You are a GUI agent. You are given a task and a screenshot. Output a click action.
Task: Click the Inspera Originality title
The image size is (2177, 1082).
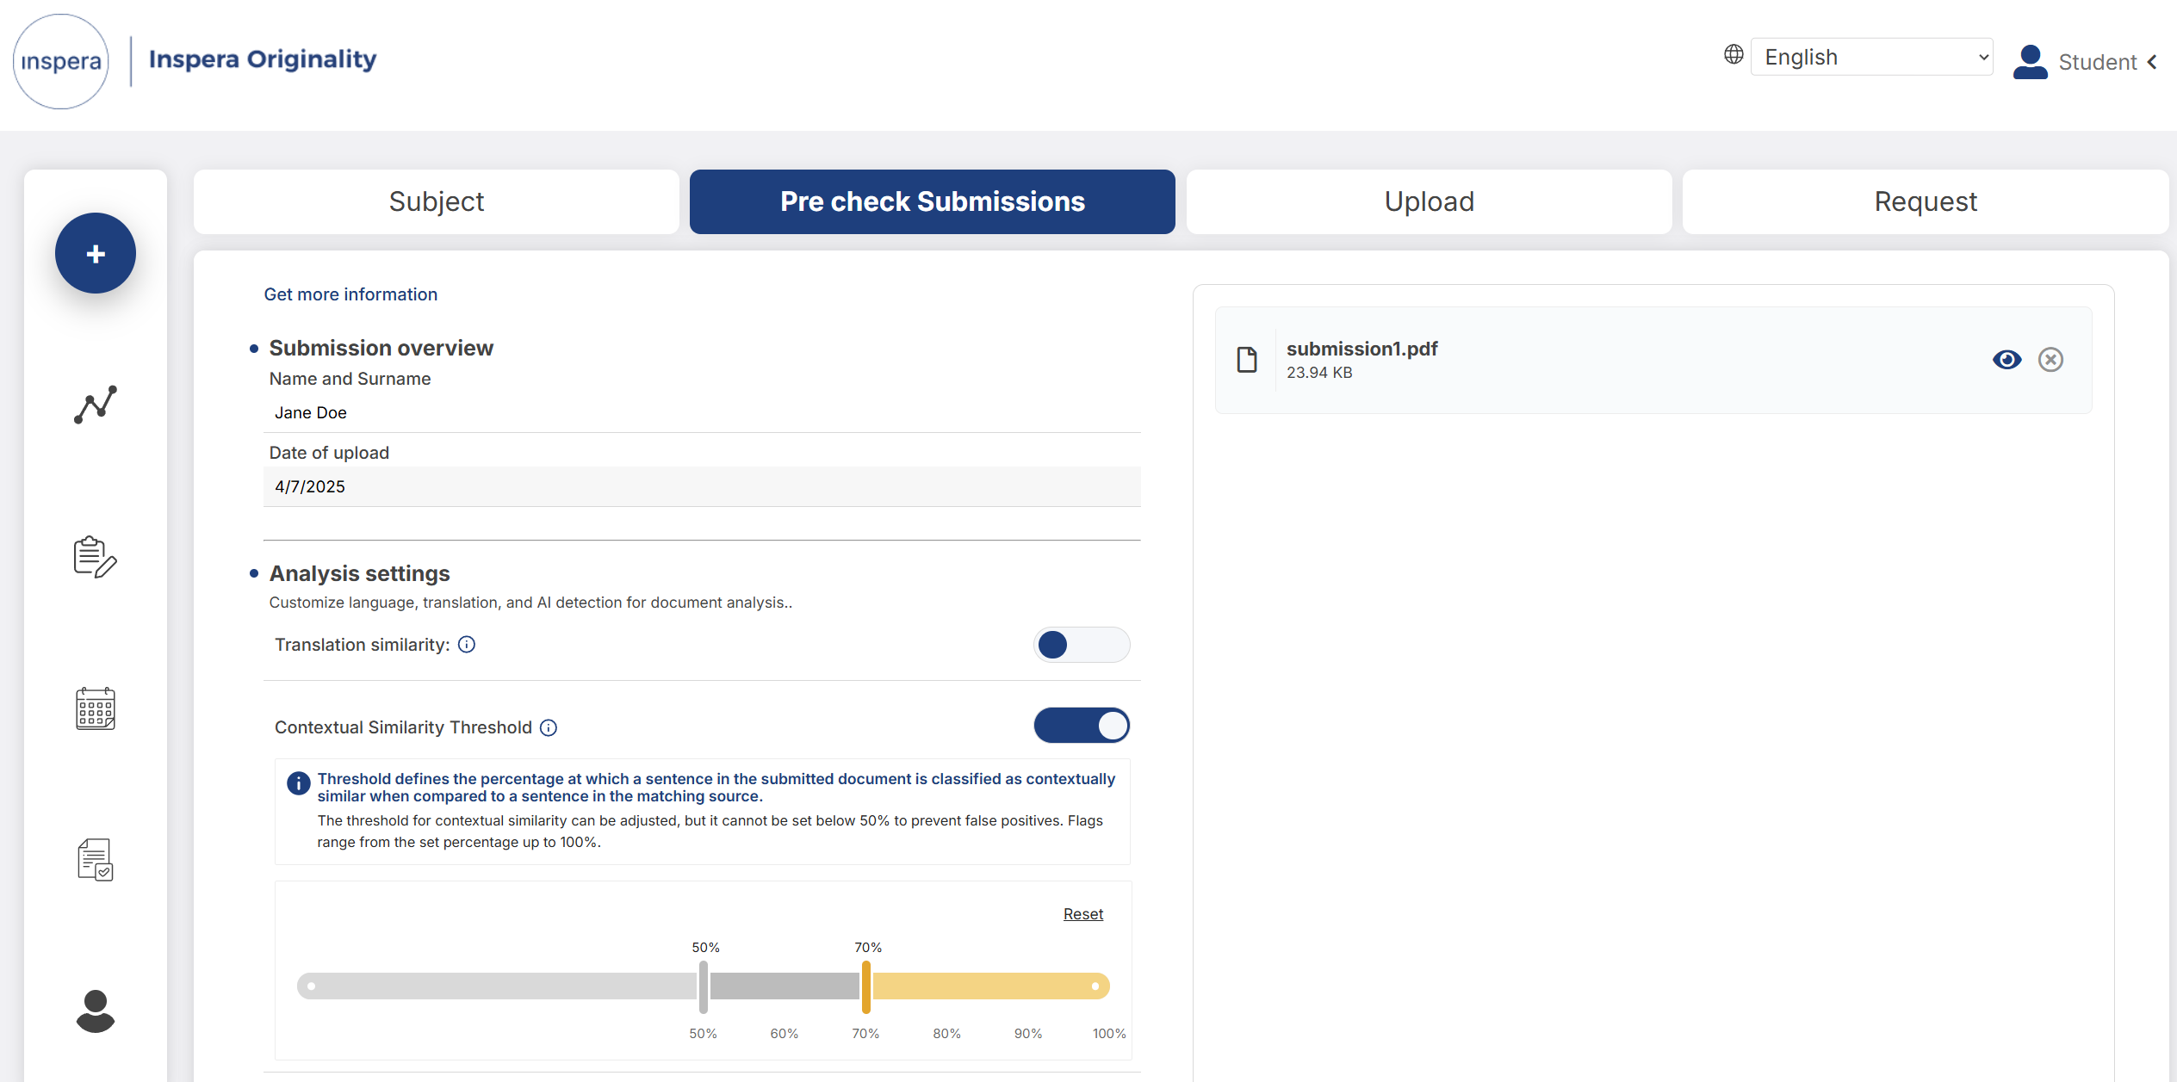[x=263, y=59]
